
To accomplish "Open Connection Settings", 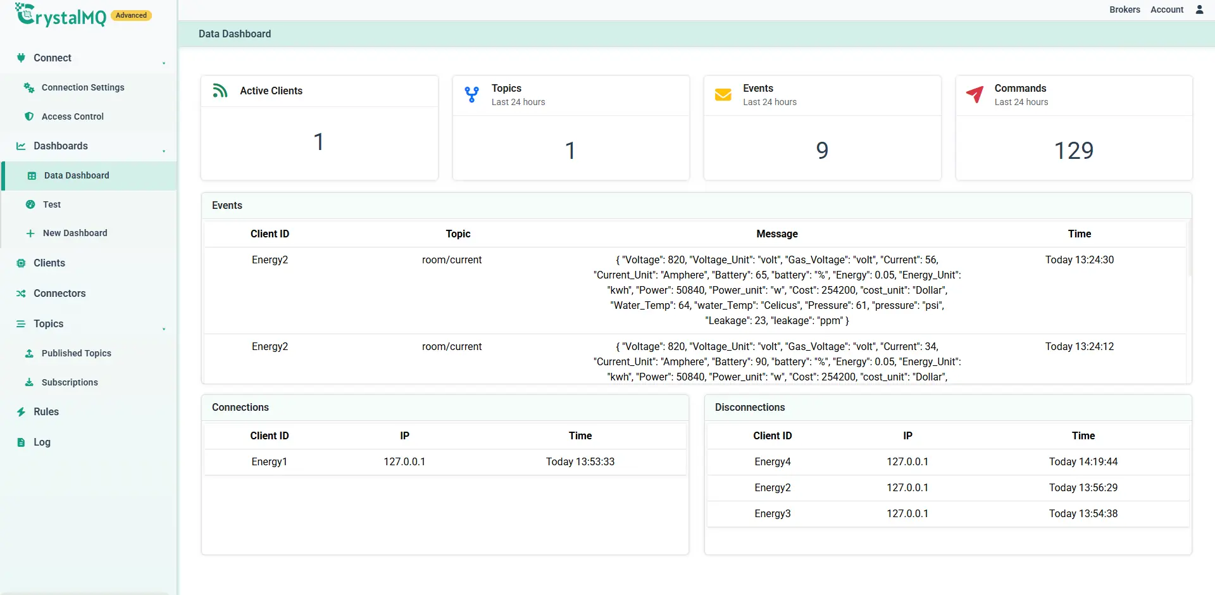I will [x=83, y=87].
